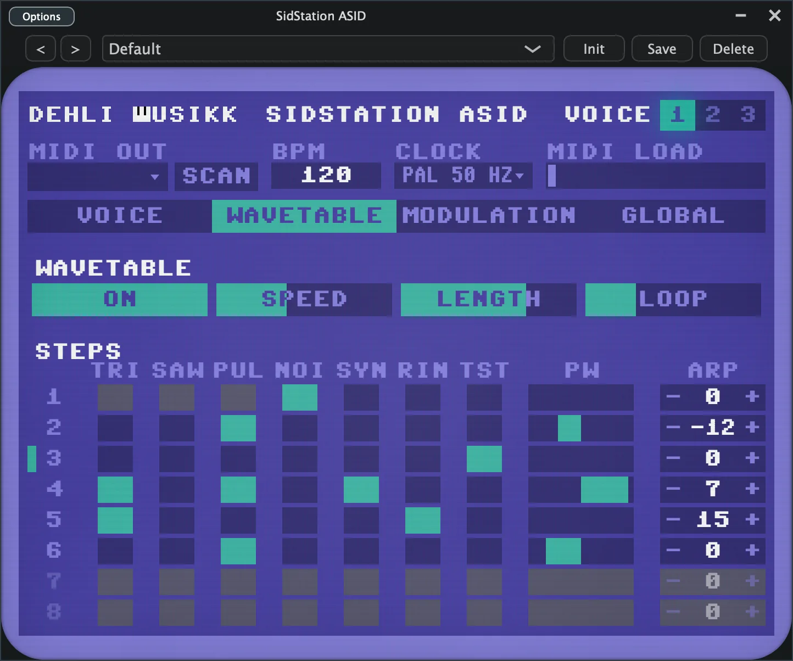Go to next preset arrow
793x661 pixels.
point(76,49)
